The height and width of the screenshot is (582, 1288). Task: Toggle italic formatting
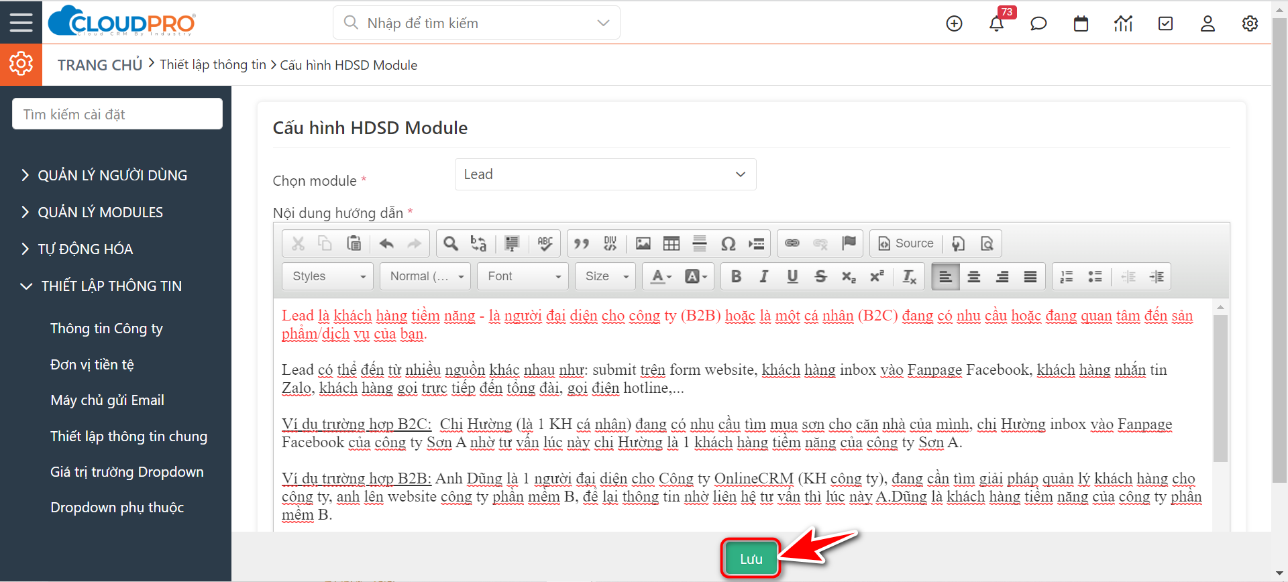pos(764,276)
